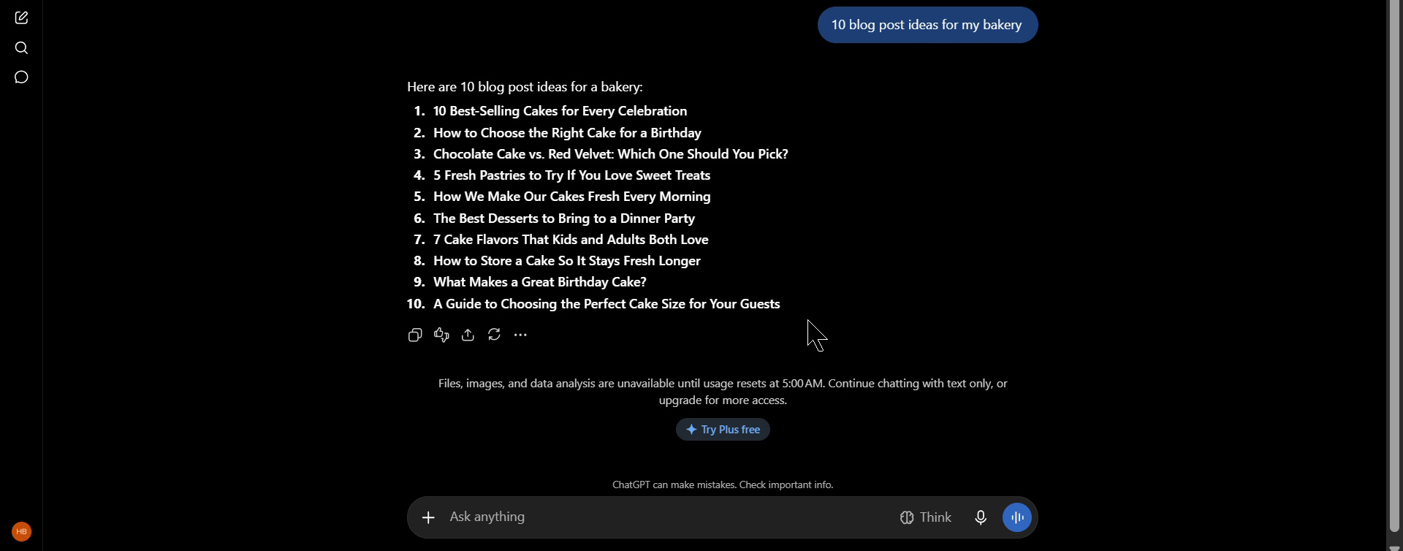The width and height of the screenshot is (1403, 551).
Task: Share the response with the upload arrow icon
Action: coord(468,335)
